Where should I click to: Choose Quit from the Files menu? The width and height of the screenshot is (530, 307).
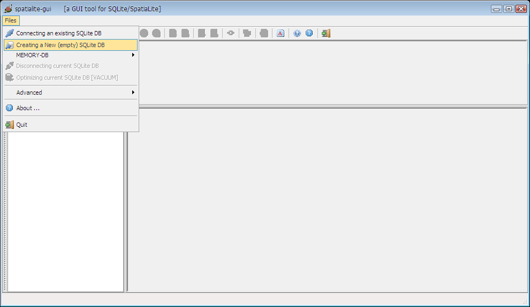point(71,125)
